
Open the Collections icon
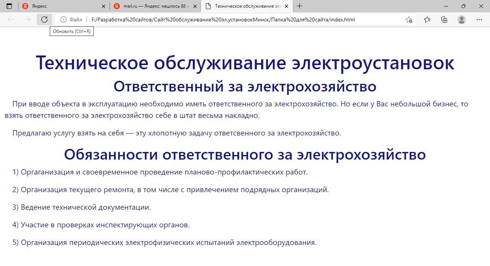pyautogui.click(x=444, y=20)
